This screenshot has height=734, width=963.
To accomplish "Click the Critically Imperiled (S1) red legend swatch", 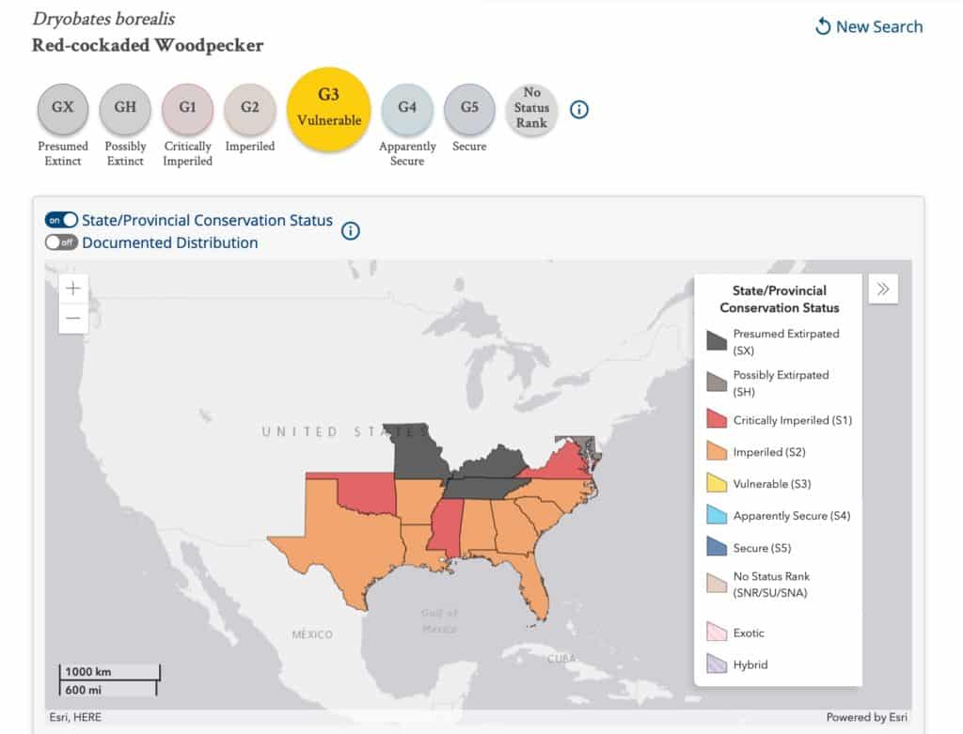I will (717, 420).
